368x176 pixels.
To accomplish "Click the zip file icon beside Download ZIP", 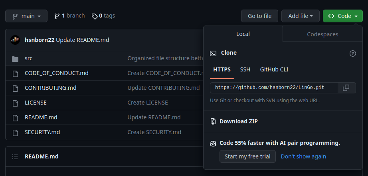I will pos(213,121).
